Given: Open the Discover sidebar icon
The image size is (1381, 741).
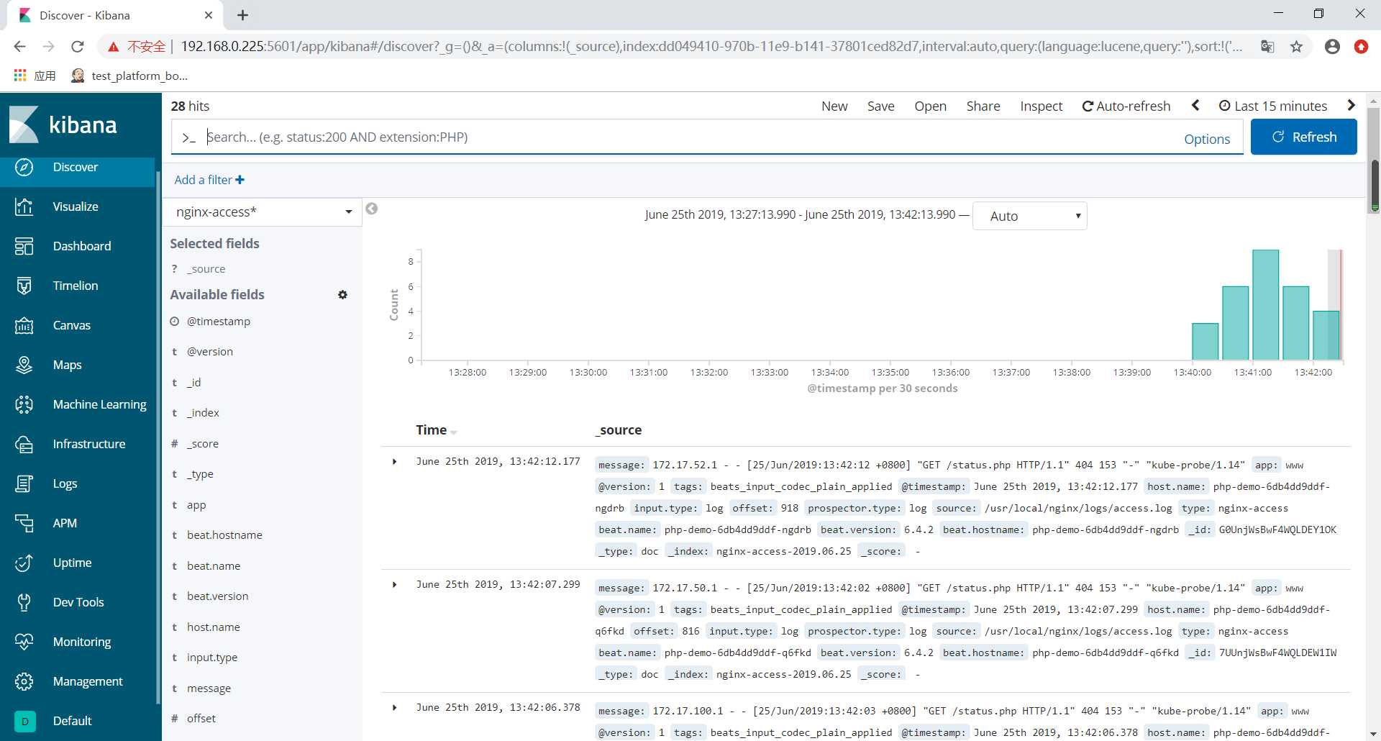Looking at the screenshot, I should tap(24, 167).
